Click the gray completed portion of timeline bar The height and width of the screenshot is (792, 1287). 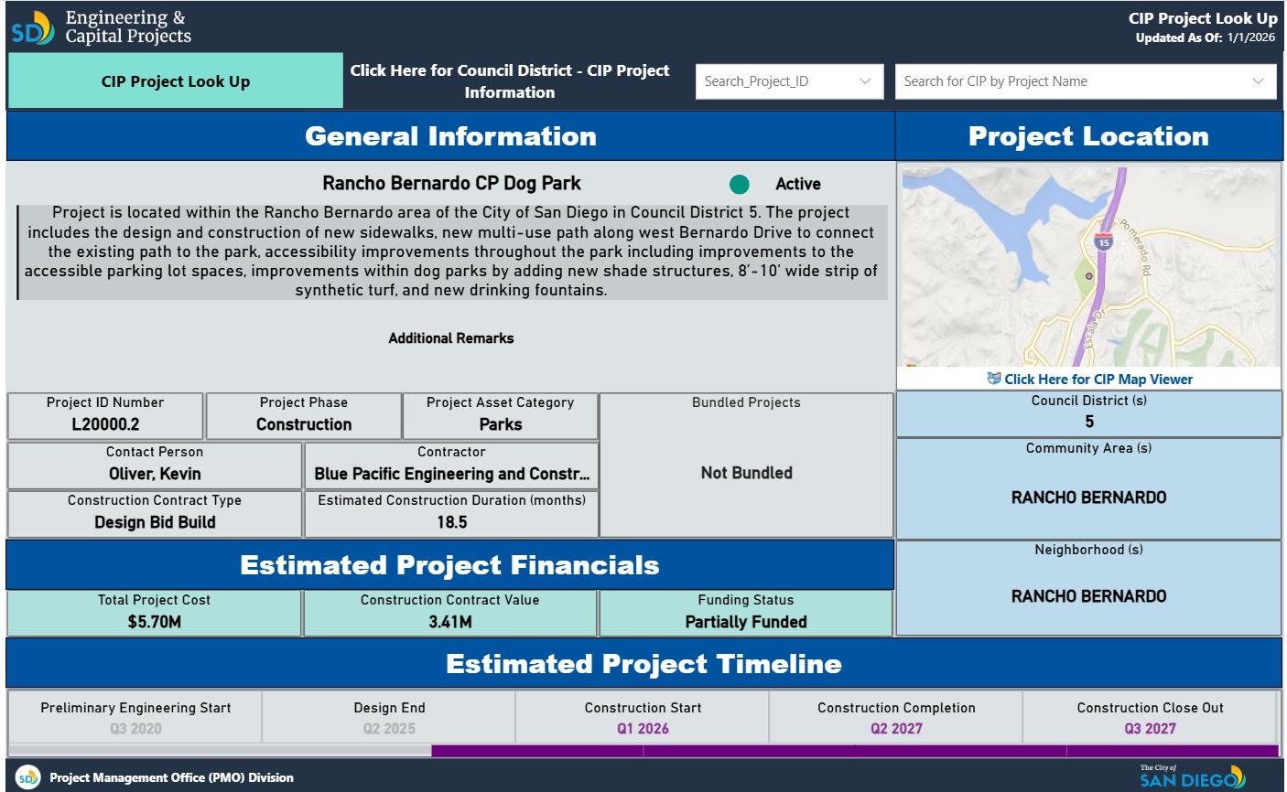pyautogui.click(x=220, y=752)
